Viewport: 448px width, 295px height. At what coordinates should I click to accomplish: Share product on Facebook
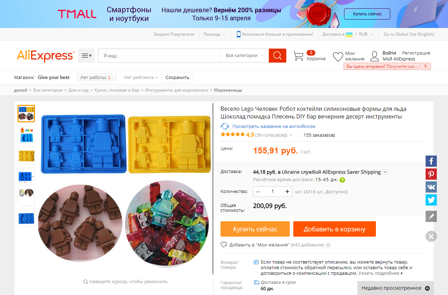point(431,161)
